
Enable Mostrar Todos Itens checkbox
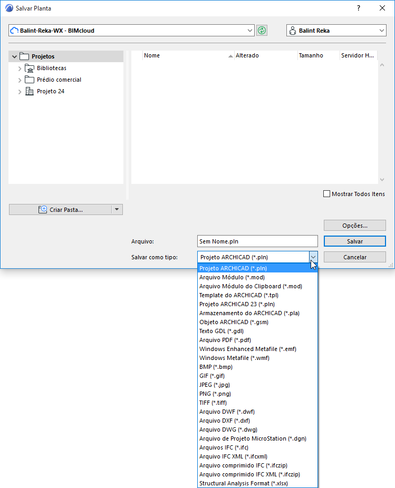[x=326, y=194]
